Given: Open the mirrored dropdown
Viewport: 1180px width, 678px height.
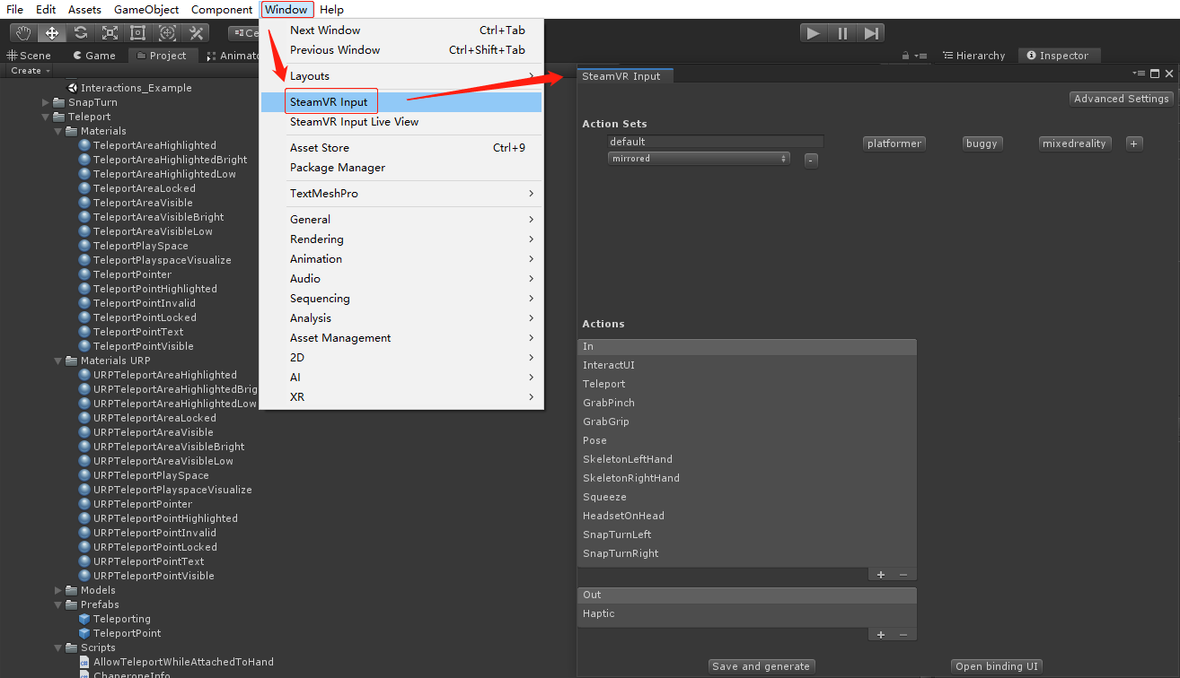Looking at the screenshot, I should point(699,159).
